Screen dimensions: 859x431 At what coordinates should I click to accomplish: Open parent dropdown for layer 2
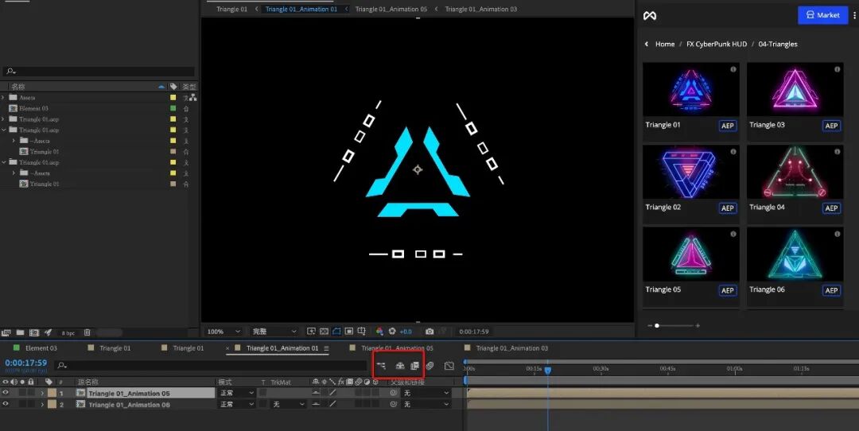[426, 404]
